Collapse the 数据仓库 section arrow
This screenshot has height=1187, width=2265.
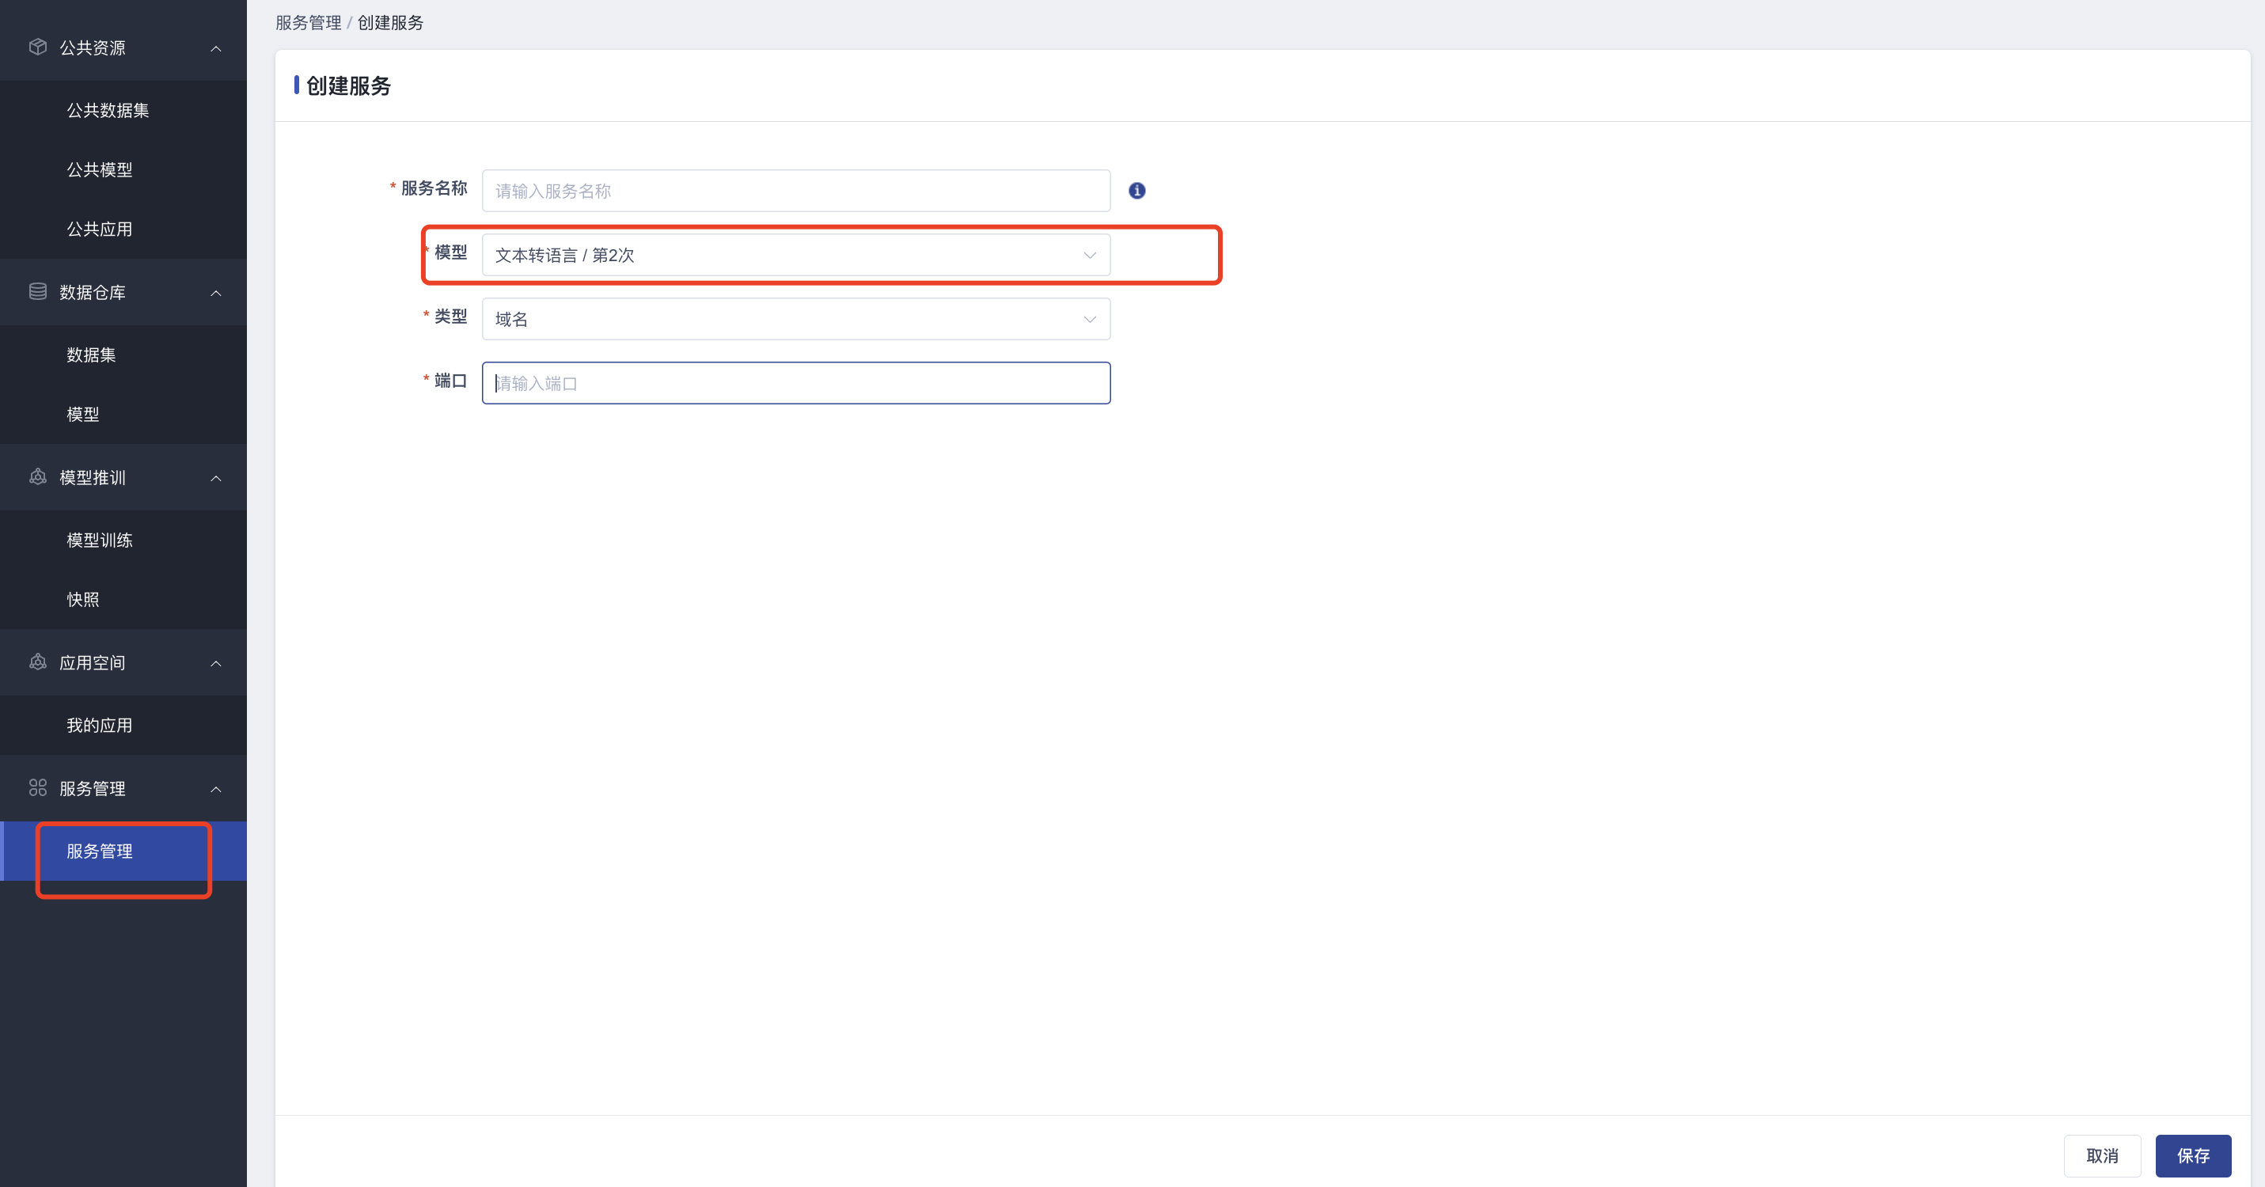click(215, 293)
